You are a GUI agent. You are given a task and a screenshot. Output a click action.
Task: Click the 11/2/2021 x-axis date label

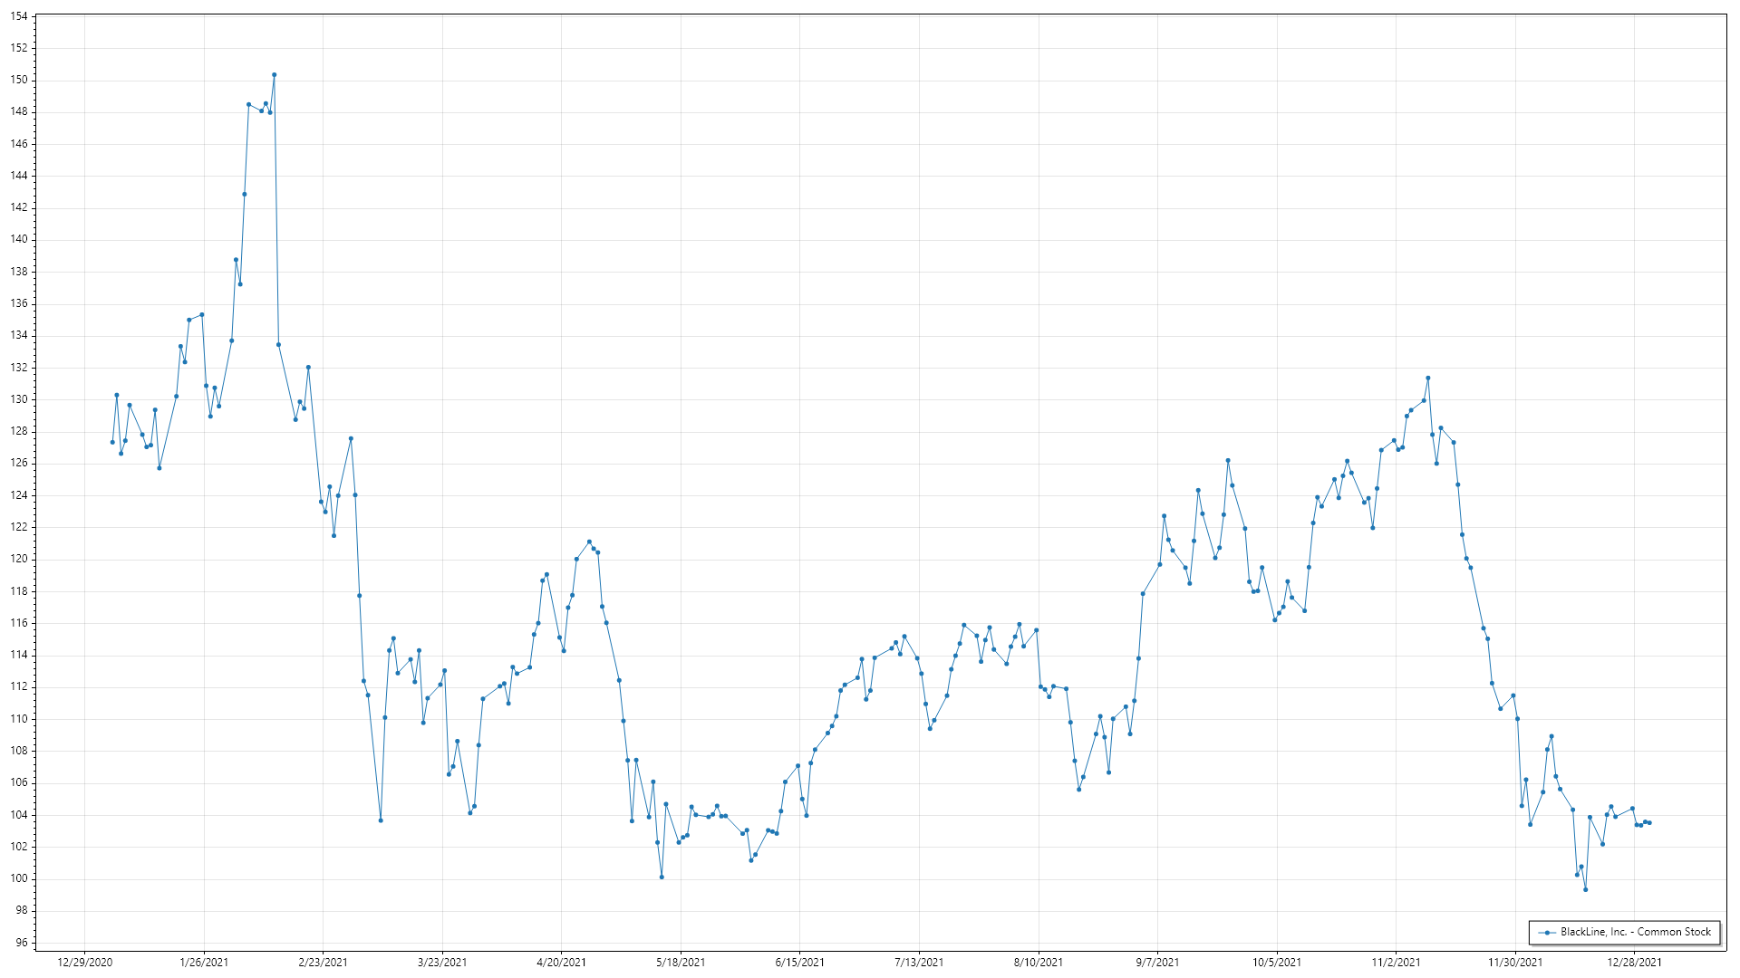1396,962
